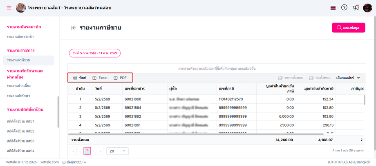Click total 14,260.00 in summary row

coord(284,140)
